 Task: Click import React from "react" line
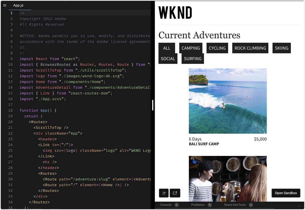[50, 59]
